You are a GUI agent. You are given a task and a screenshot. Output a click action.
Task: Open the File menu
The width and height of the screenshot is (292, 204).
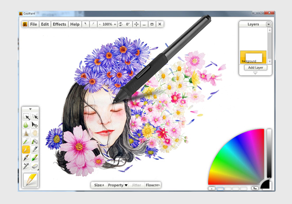point(34,24)
